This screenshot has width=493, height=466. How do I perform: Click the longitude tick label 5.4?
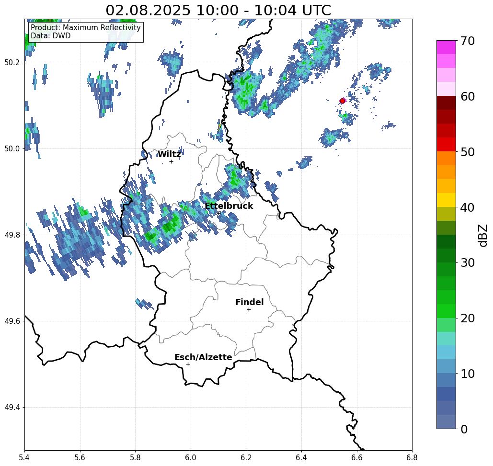(24, 458)
